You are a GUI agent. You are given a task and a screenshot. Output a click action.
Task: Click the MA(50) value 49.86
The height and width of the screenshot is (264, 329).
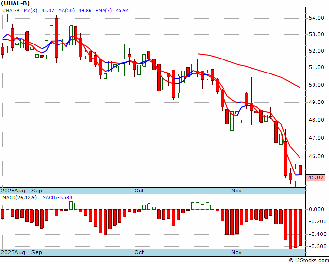pos(85,11)
